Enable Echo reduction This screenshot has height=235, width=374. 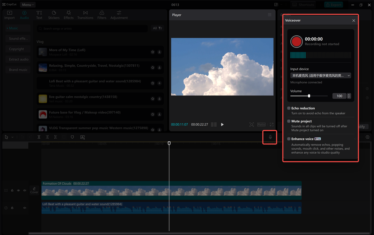click(x=289, y=108)
